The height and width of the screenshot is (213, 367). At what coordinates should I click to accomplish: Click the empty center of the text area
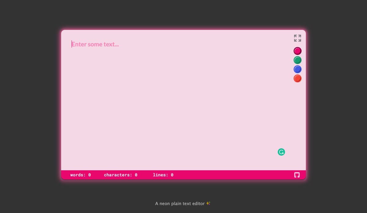coord(177,104)
